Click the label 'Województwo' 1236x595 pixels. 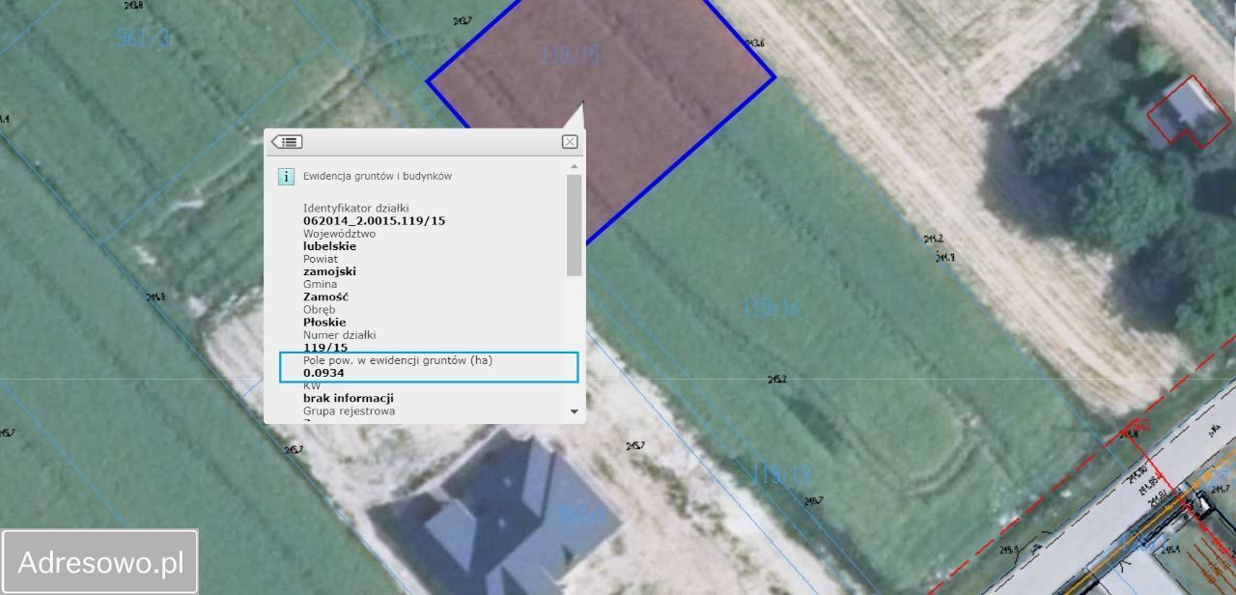pyautogui.click(x=340, y=234)
